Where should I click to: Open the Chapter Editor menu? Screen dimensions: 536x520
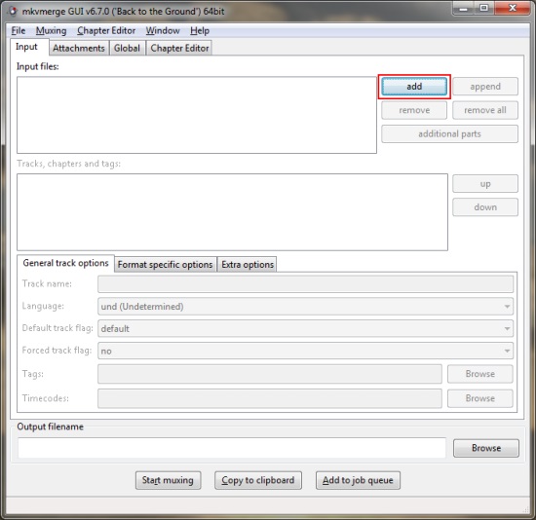pyautogui.click(x=106, y=31)
